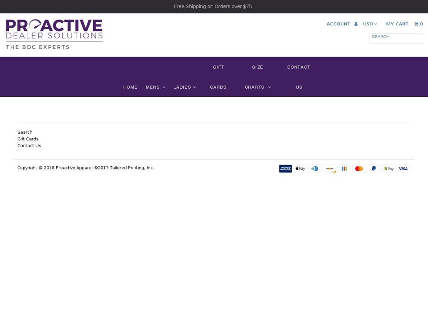Click the JCB payment icon

pyautogui.click(x=345, y=169)
